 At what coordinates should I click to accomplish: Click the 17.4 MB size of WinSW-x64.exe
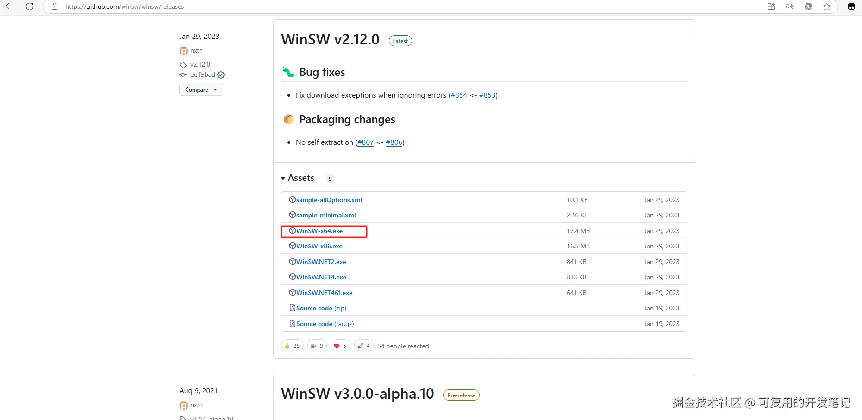click(x=578, y=231)
